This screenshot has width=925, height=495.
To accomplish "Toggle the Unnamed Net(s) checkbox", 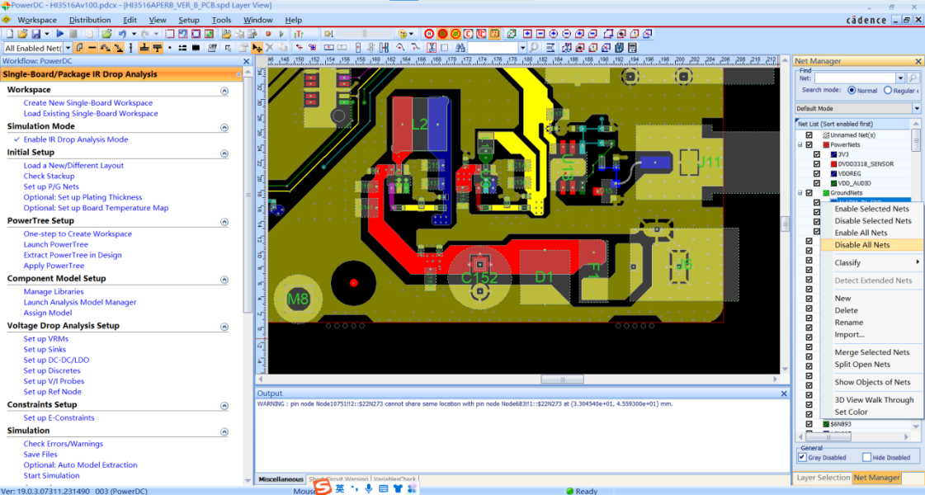I will tap(809, 135).
